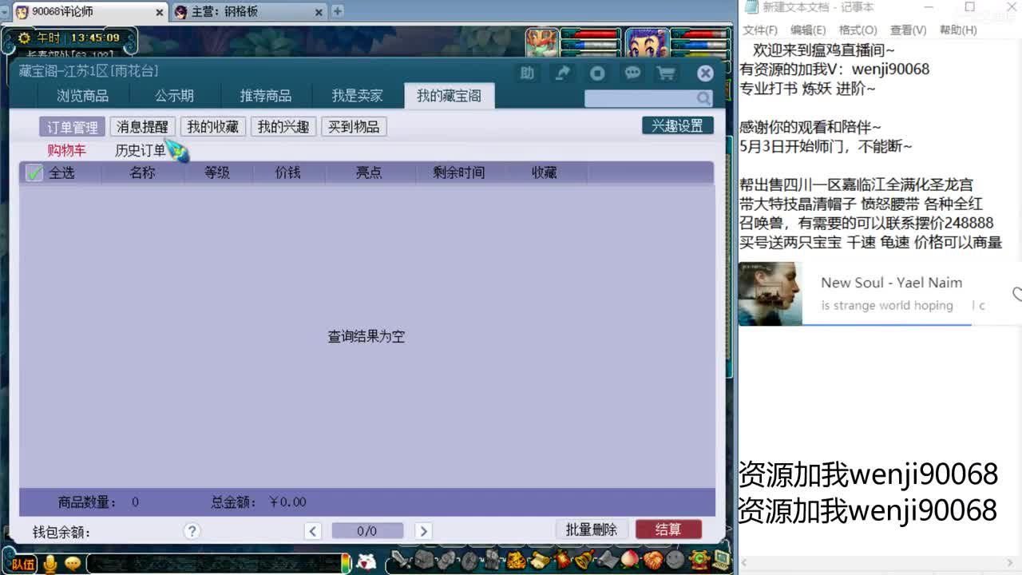Click the orange chat bubble icon at bottom

click(73, 564)
